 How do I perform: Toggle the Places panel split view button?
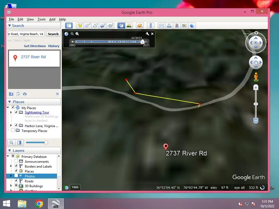(x=19, y=142)
